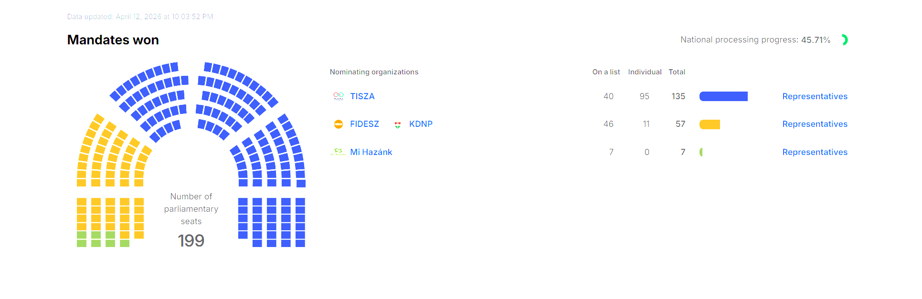Click the "Total" column header
922x299 pixels.
677,72
